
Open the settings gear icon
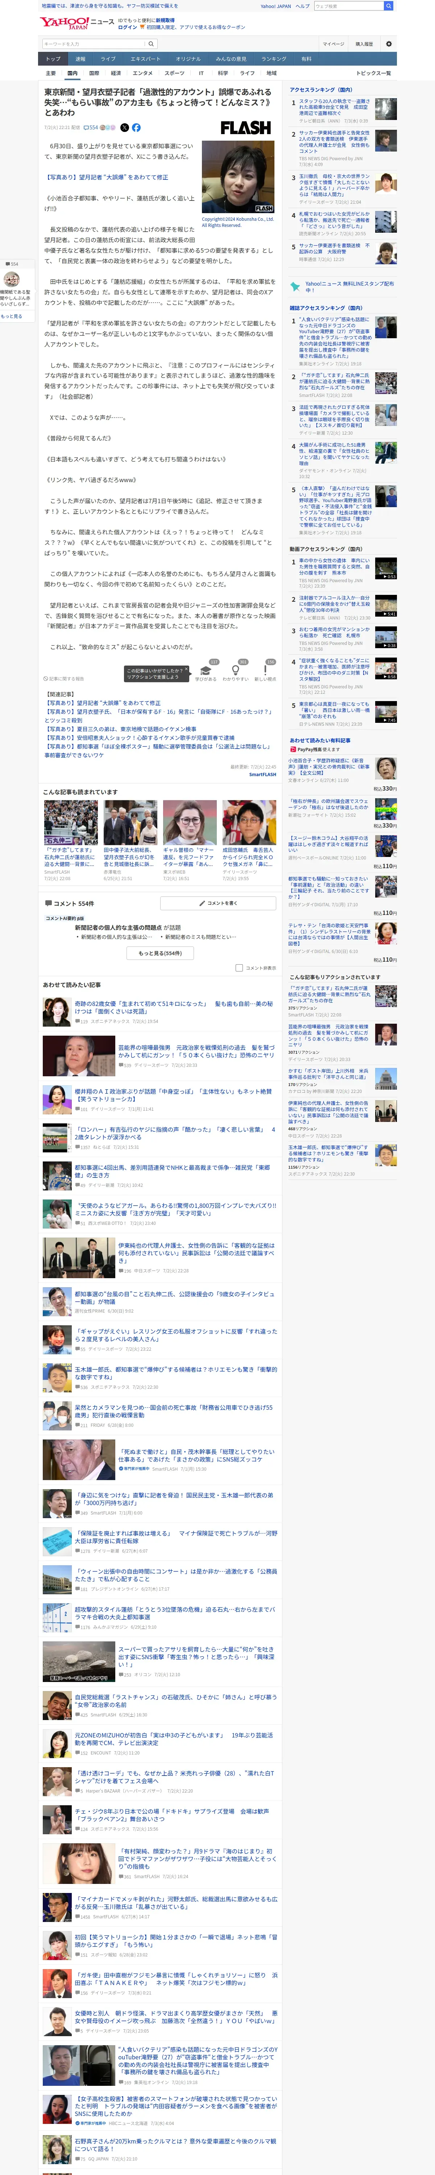point(389,44)
